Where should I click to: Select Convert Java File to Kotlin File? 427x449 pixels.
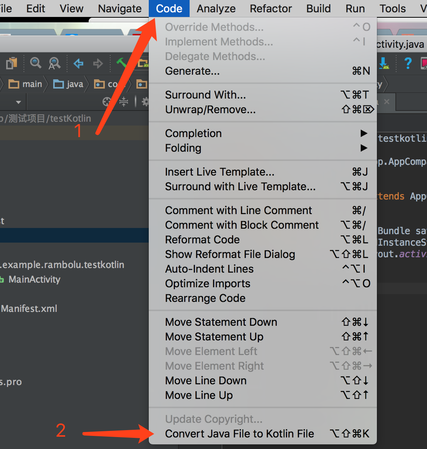click(263, 434)
